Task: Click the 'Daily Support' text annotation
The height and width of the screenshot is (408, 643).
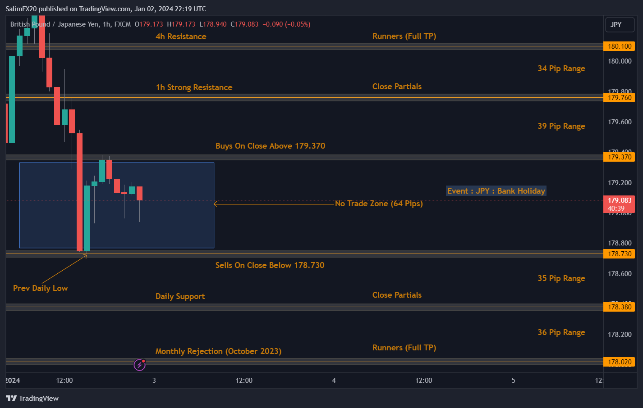Action: click(180, 296)
